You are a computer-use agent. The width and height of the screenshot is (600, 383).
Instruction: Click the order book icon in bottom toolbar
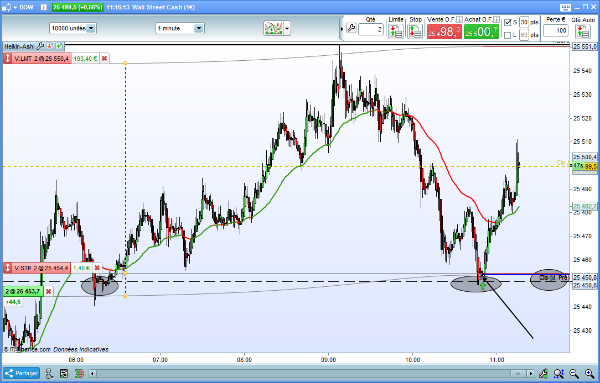[79, 374]
